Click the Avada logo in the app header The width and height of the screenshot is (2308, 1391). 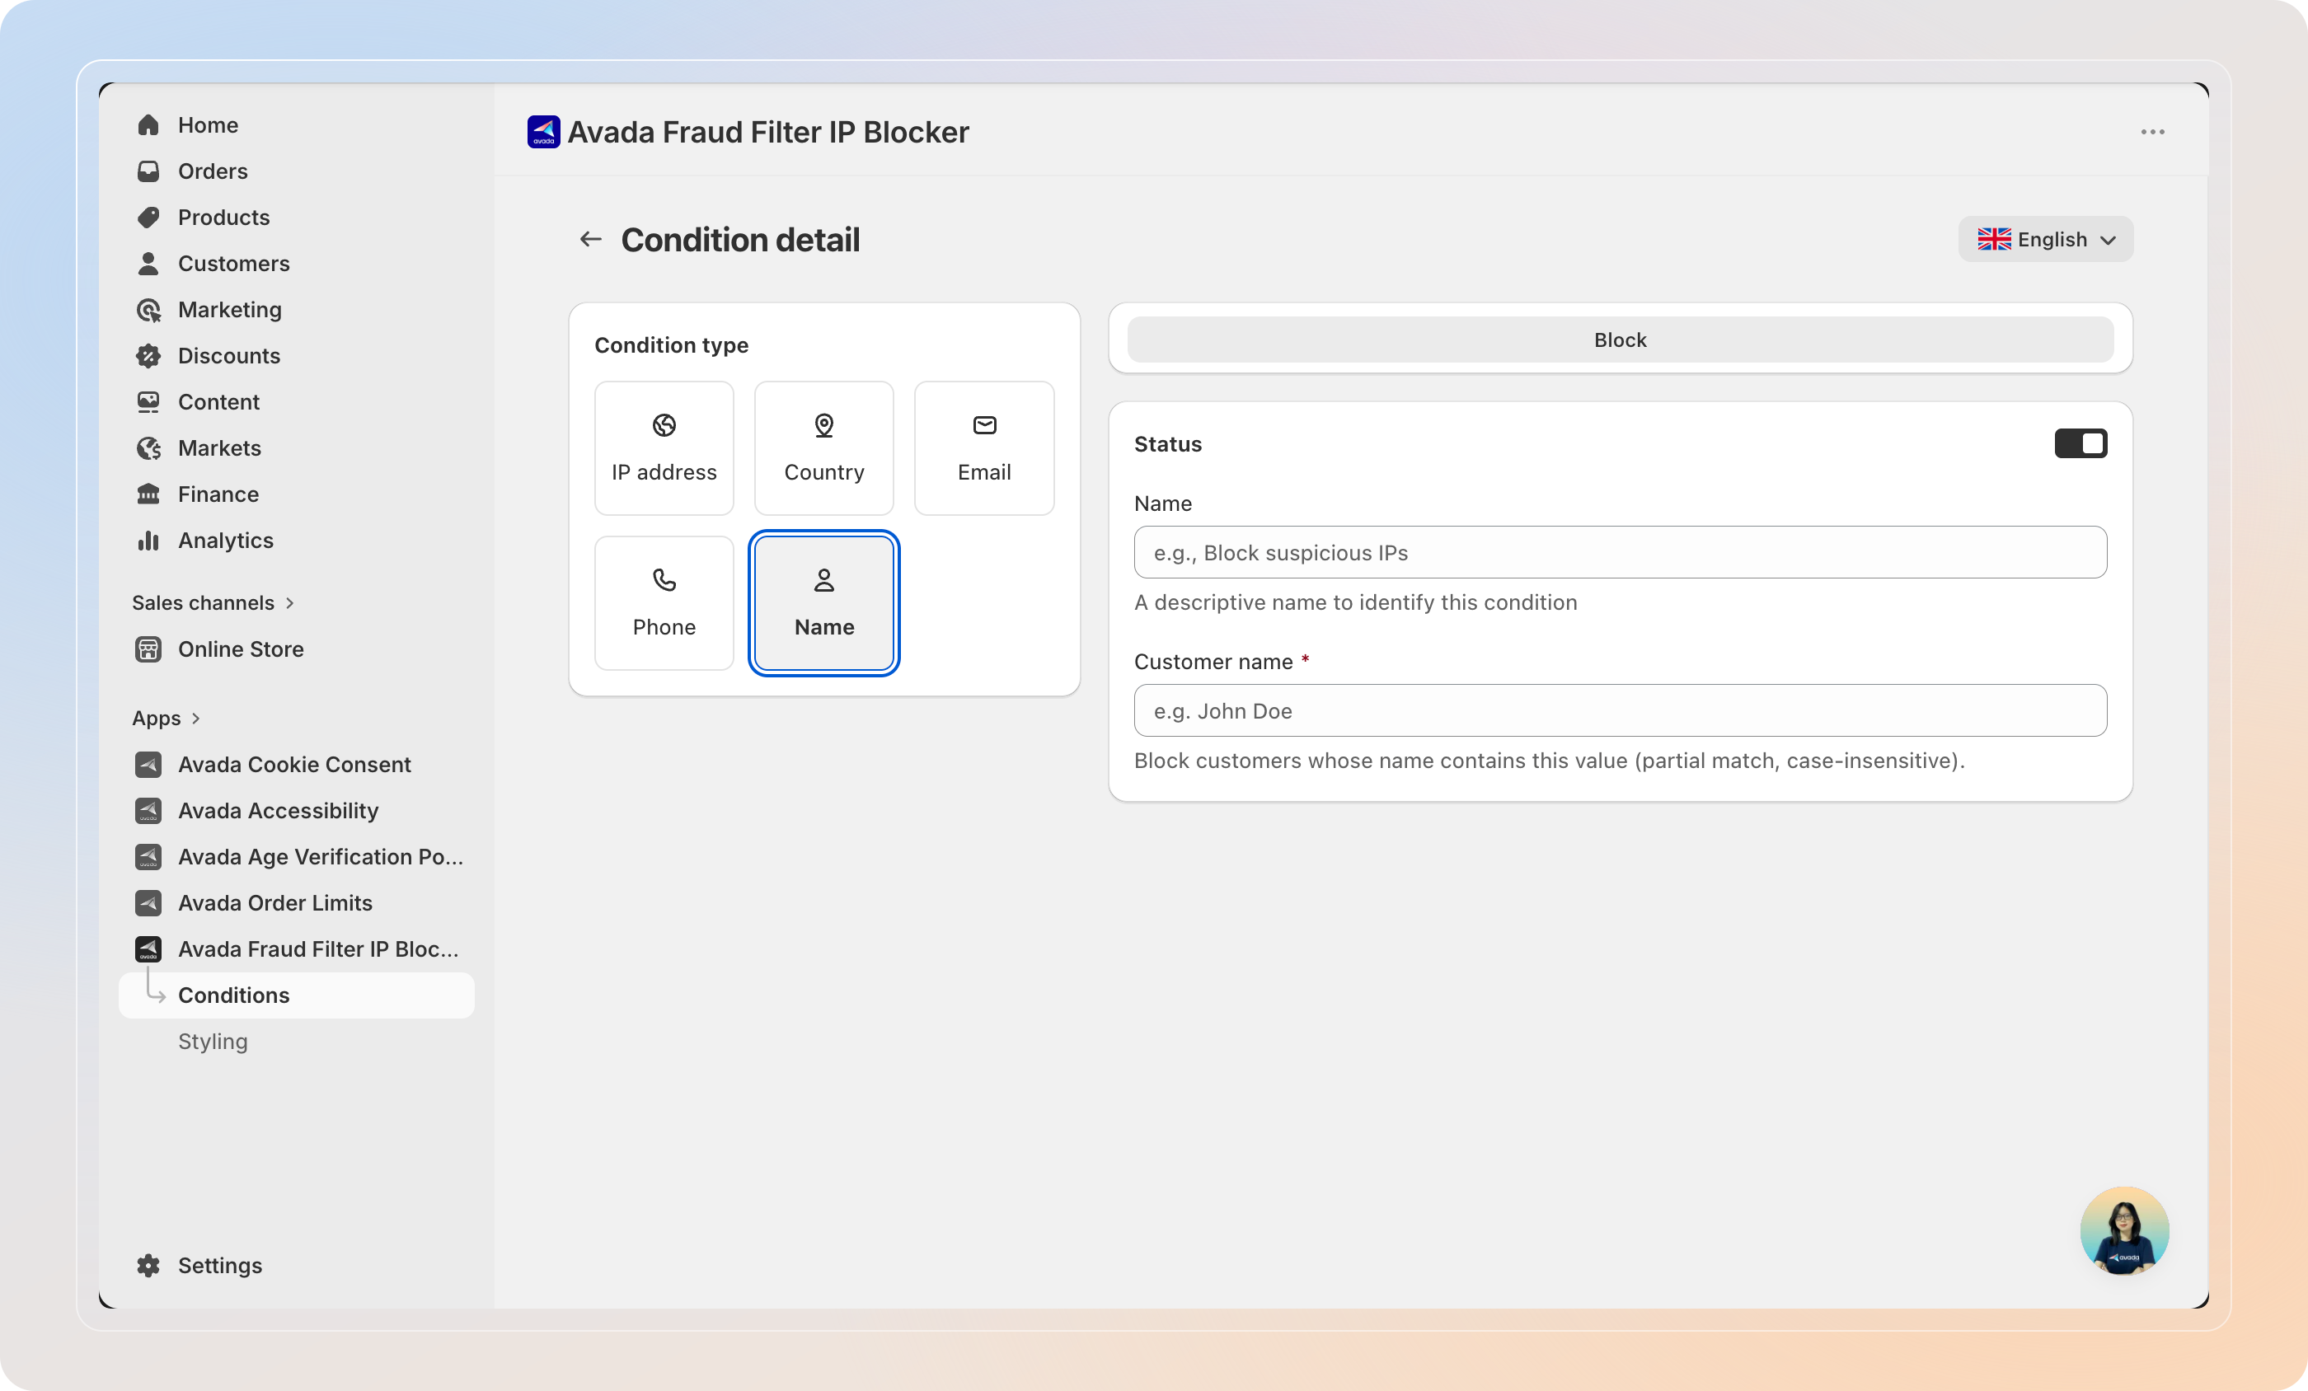click(543, 132)
